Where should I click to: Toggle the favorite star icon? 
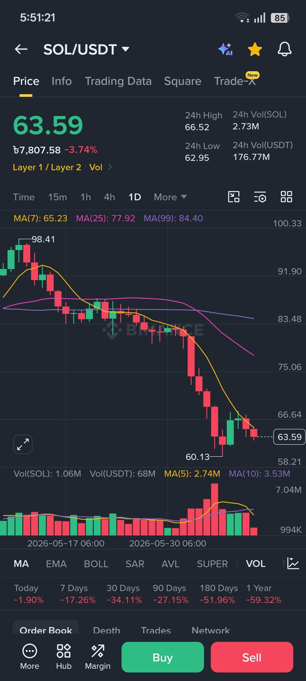tap(255, 49)
